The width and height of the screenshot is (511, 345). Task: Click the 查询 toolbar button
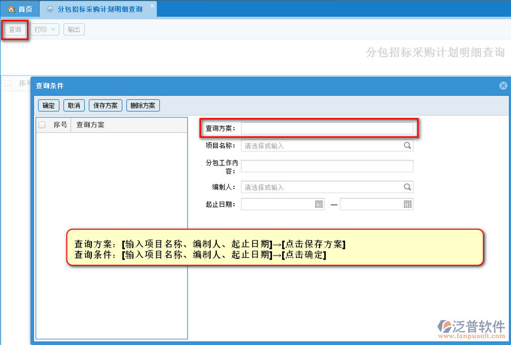[x=15, y=29]
